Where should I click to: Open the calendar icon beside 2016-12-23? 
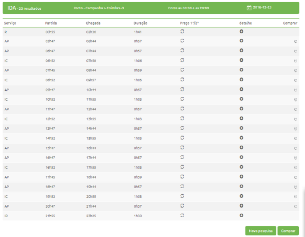249,8
